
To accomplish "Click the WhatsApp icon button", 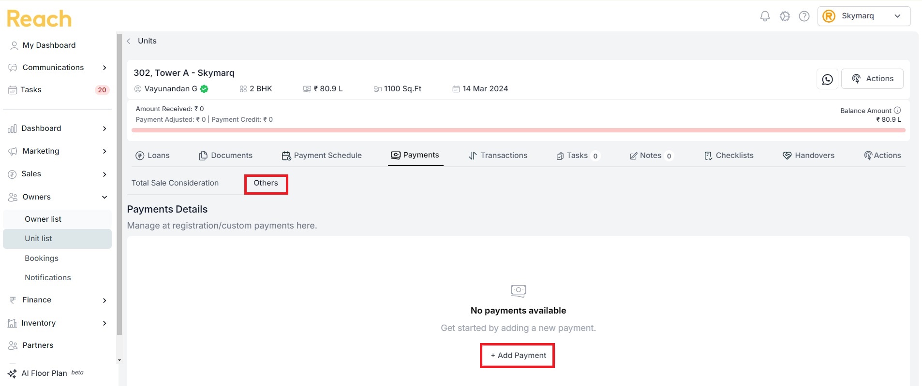I will [x=827, y=79].
